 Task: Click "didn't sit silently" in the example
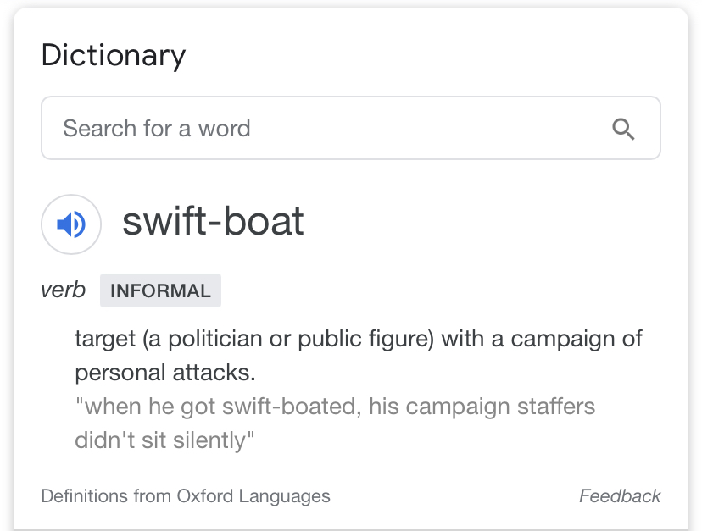pos(165,440)
